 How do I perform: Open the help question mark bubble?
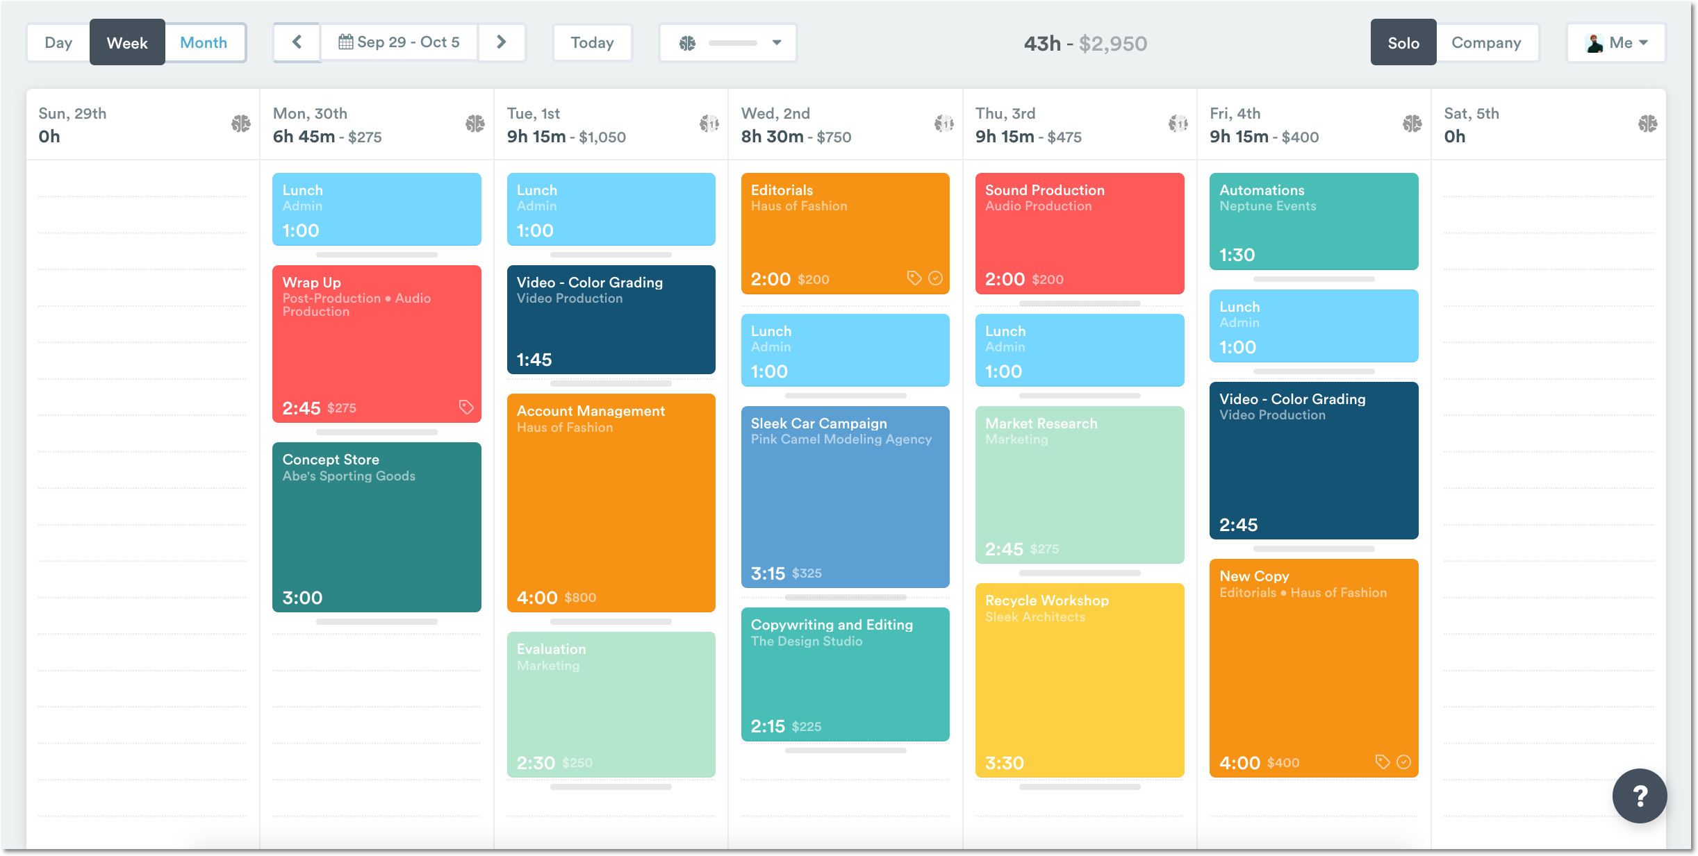(x=1640, y=796)
